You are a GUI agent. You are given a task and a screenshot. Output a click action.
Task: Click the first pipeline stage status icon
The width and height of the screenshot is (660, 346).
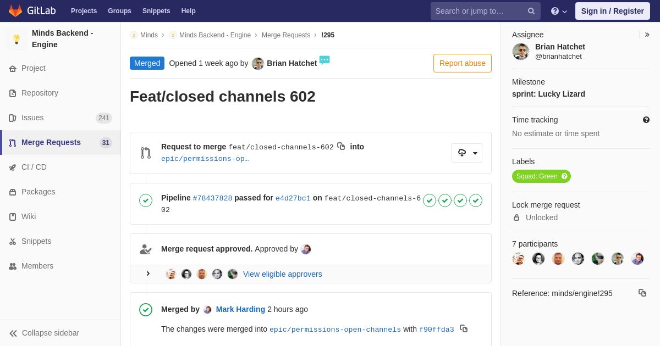[430, 200]
